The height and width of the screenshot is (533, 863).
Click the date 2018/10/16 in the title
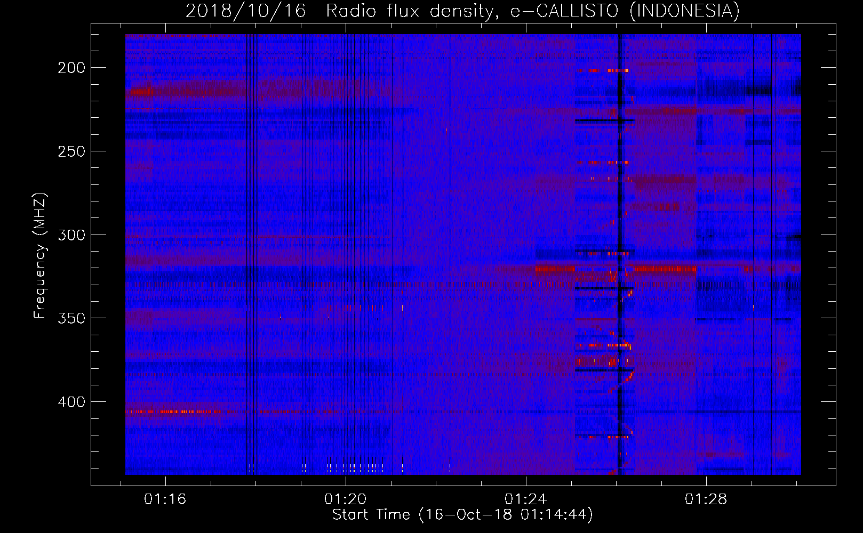246,11
